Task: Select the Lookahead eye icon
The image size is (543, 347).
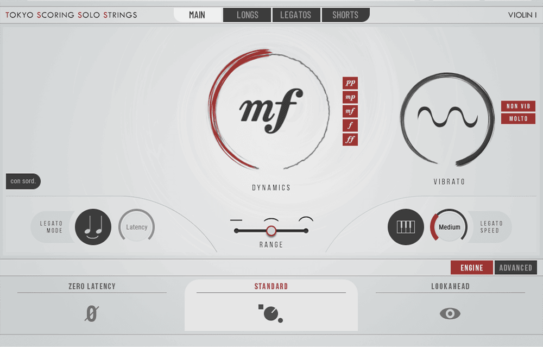Action: point(450,313)
